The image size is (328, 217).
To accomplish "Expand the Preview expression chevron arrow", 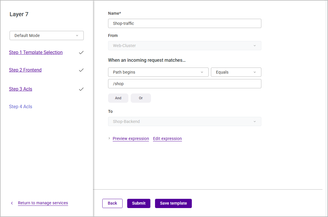I will (x=109, y=138).
